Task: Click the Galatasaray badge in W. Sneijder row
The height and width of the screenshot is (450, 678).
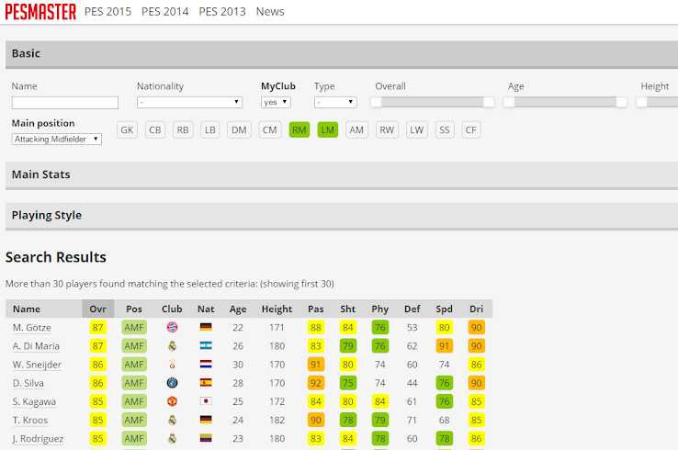Action: pos(172,365)
